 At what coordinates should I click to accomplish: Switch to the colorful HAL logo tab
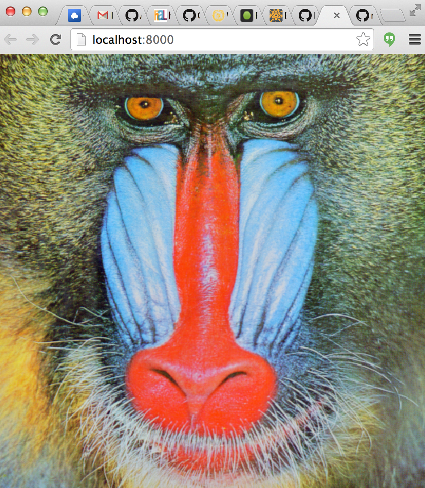[161, 16]
